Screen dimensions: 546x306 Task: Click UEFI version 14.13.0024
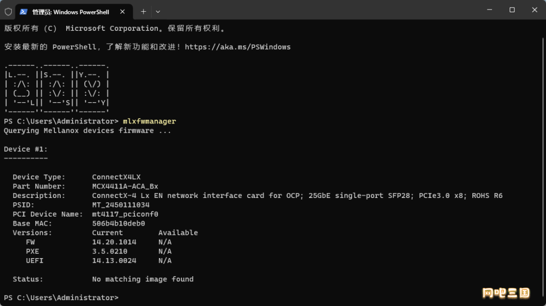click(114, 261)
